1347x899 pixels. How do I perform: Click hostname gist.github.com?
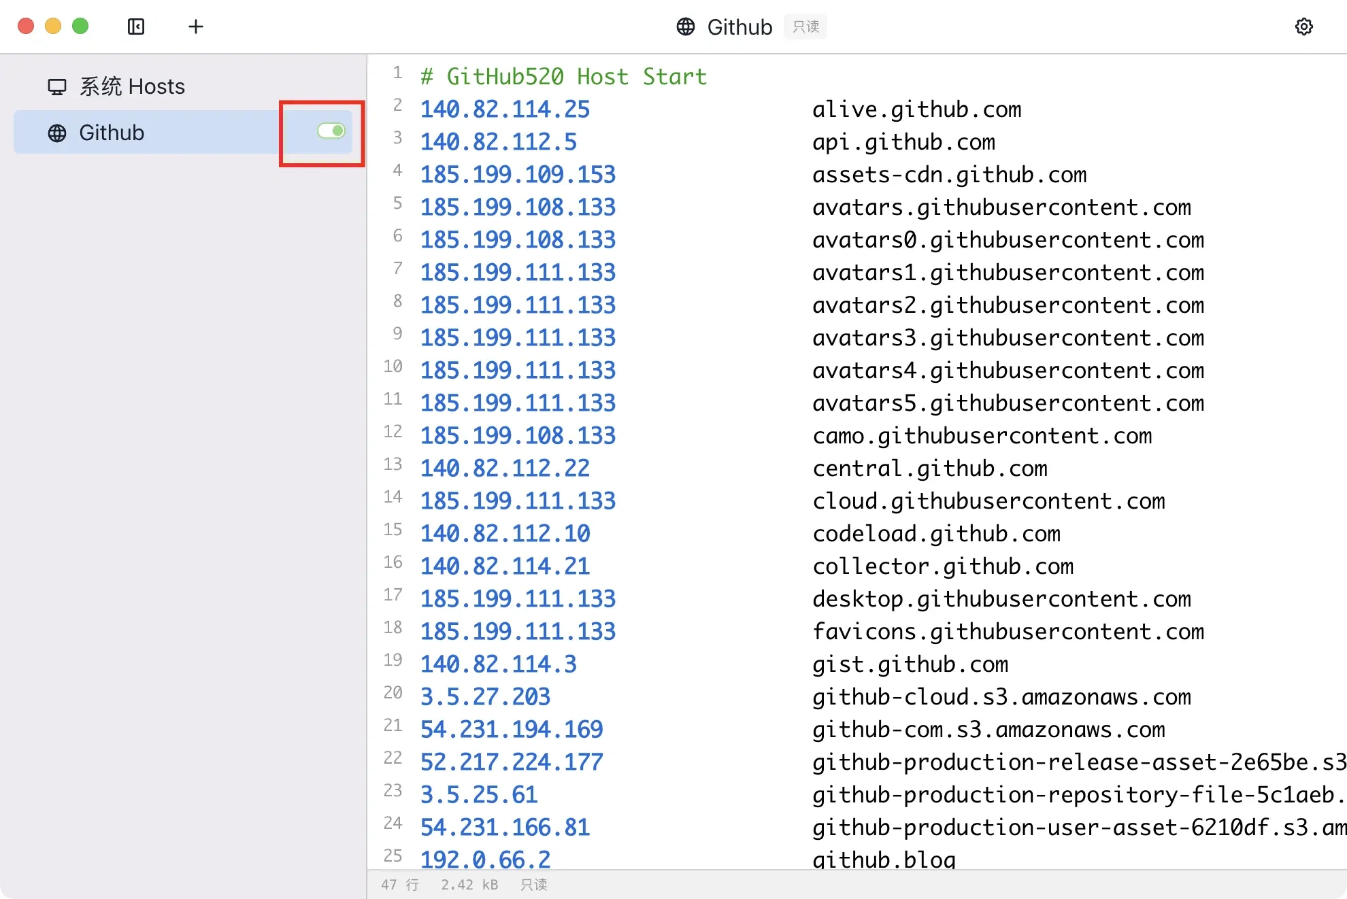click(910, 664)
